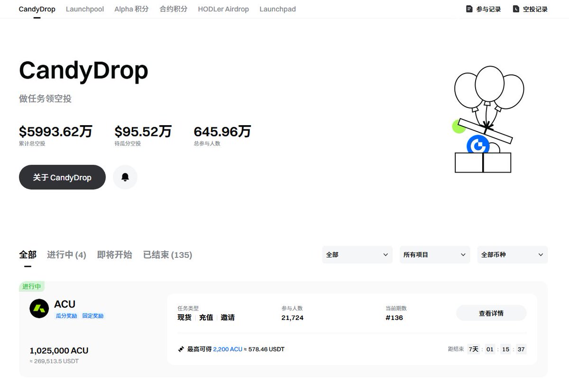Open the HODLer Airdrop section
The width and height of the screenshot is (569, 383).
(x=223, y=9)
